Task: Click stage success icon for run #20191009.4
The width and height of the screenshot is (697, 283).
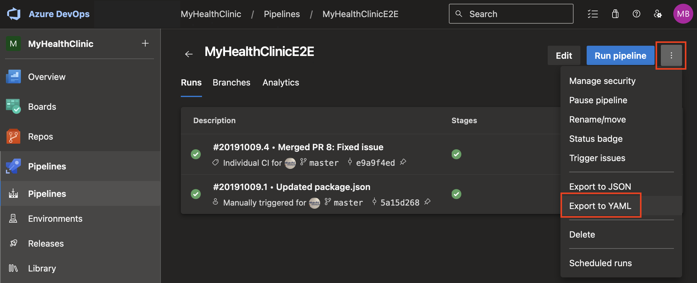Action: pos(456,154)
